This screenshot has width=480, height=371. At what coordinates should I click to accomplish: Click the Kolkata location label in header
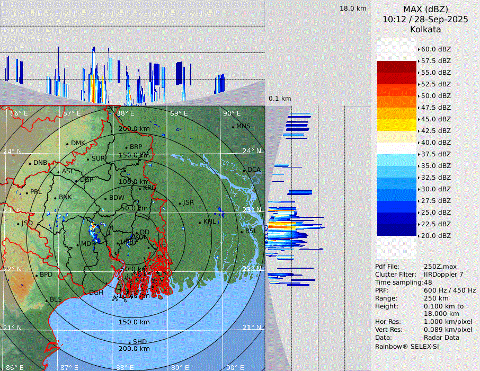tap(425, 29)
